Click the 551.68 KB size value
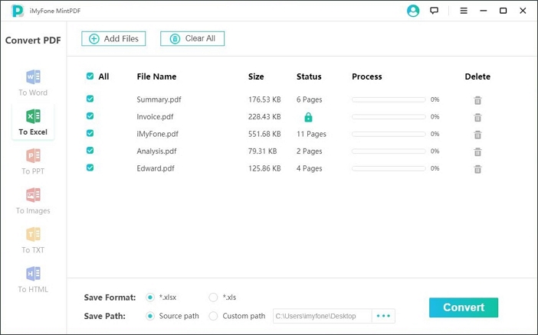The image size is (538, 335). coord(264,134)
